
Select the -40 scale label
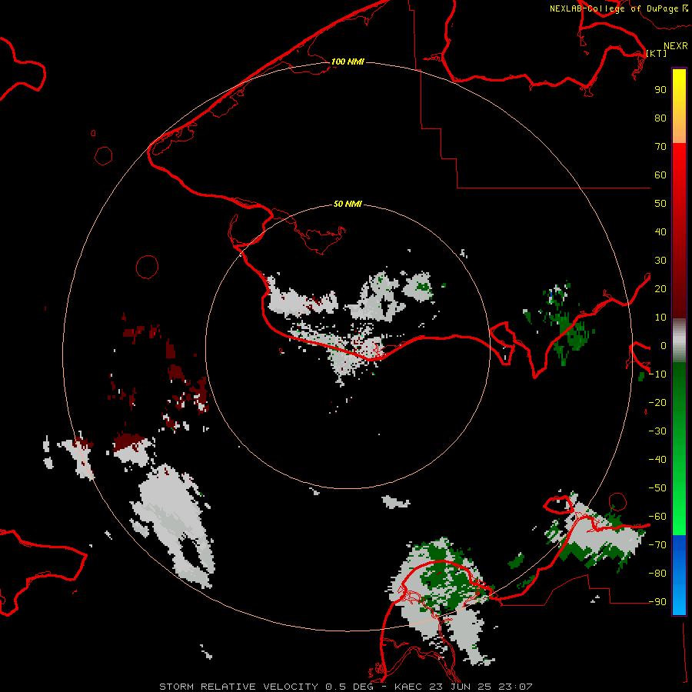(x=657, y=460)
